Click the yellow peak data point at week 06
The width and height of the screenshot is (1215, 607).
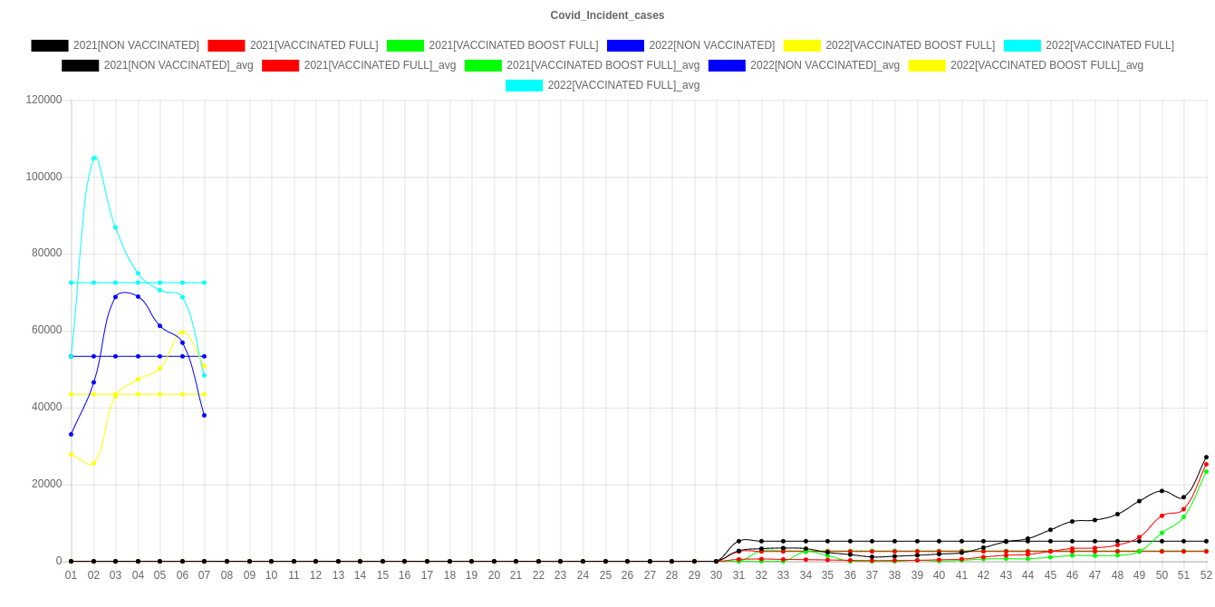pos(182,332)
